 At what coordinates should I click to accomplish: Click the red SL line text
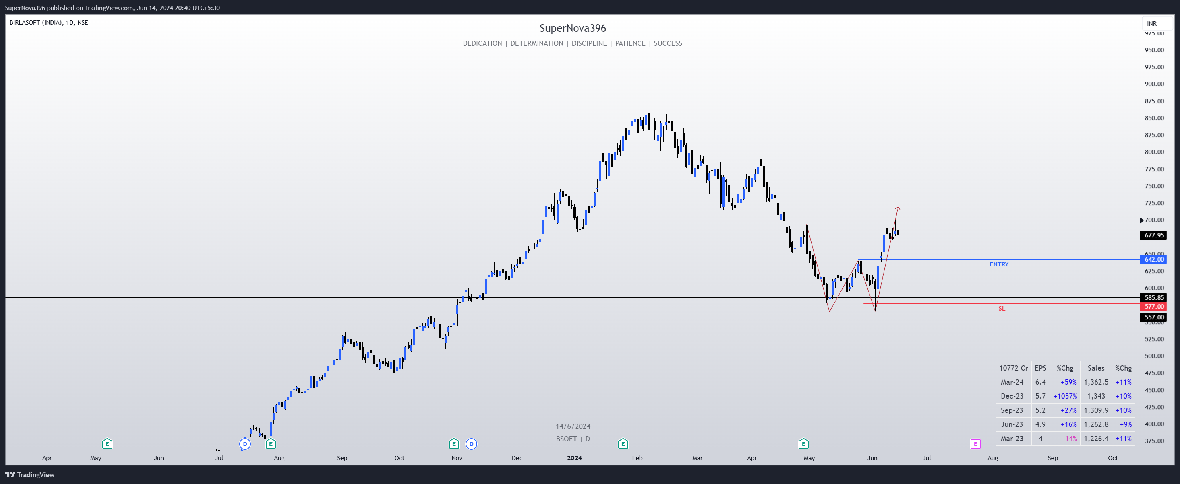(x=1002, y=309)
